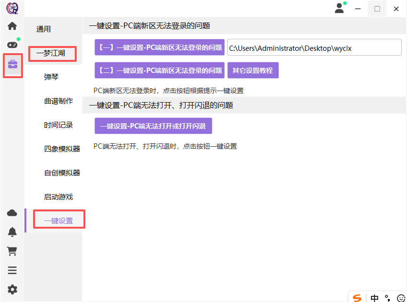Open the notification bell icon

tap(12, 232)
